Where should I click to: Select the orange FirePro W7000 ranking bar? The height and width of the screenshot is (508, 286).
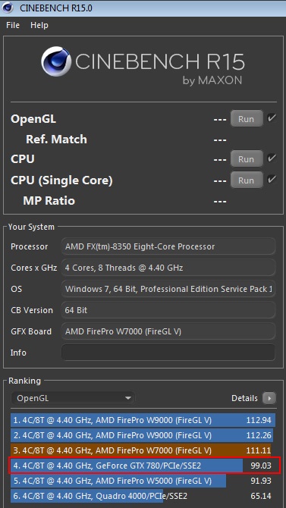(143, 450)
